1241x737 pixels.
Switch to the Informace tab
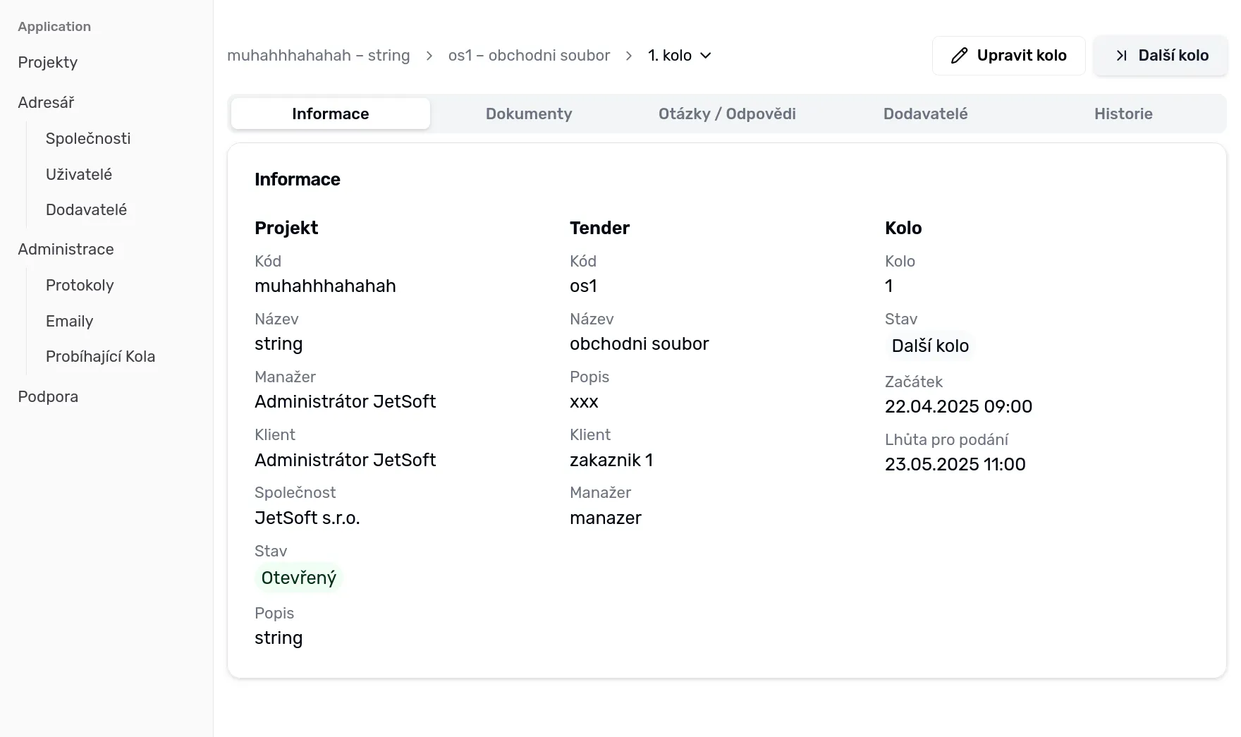point(331,114)
